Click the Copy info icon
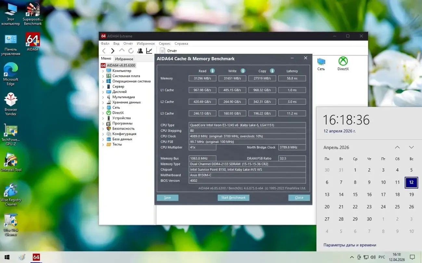Viewport: 422px width, 263px height. coord(272,71)
